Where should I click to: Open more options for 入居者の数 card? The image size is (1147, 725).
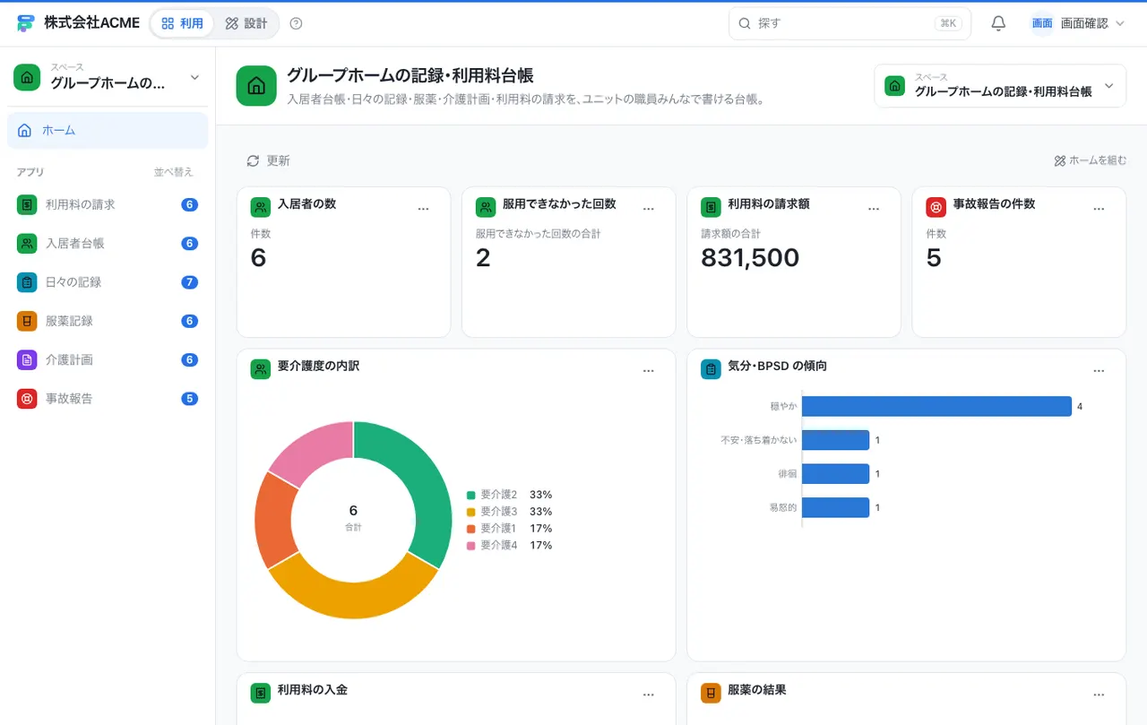point(424,208)
